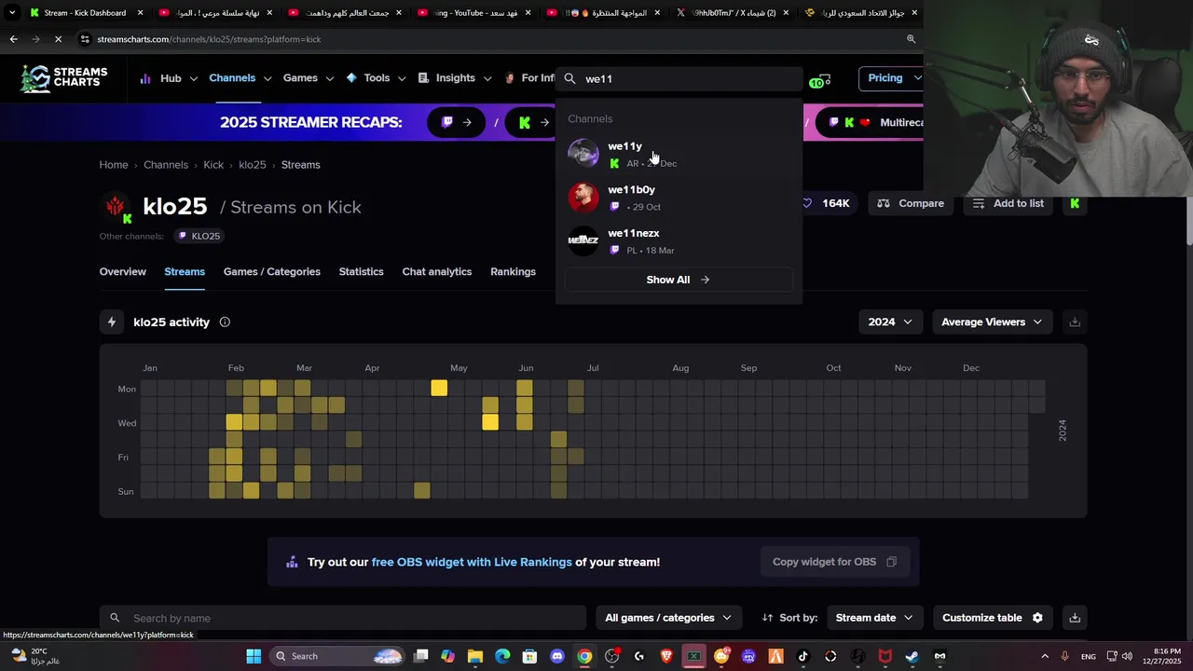Click the info icon beside klo25 activity
The image size is (1193, 671).
point(225,322)
